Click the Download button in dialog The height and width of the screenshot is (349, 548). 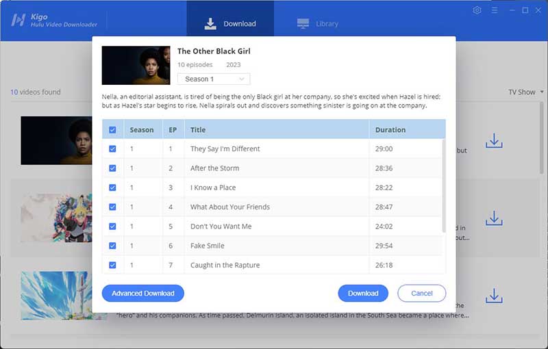[x=363, y=293]
